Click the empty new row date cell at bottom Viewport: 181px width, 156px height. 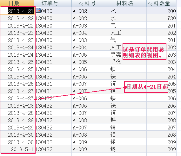click(x=17, y=154)
